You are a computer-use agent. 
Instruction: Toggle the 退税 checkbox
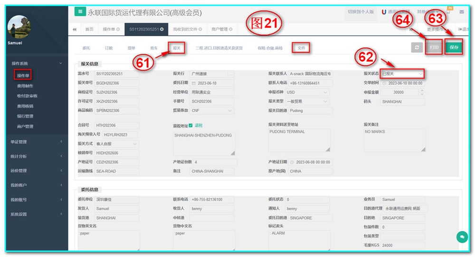[190, 125]
